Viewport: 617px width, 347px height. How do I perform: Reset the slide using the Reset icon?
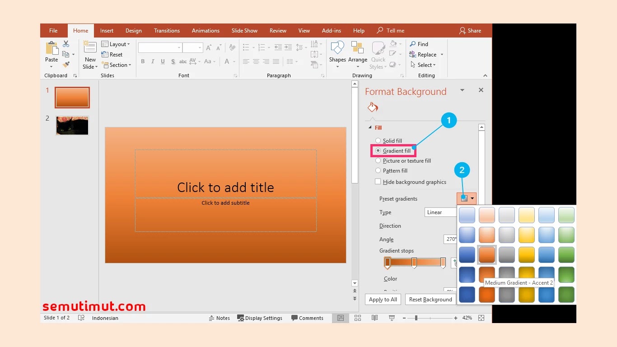pos(105,55)
